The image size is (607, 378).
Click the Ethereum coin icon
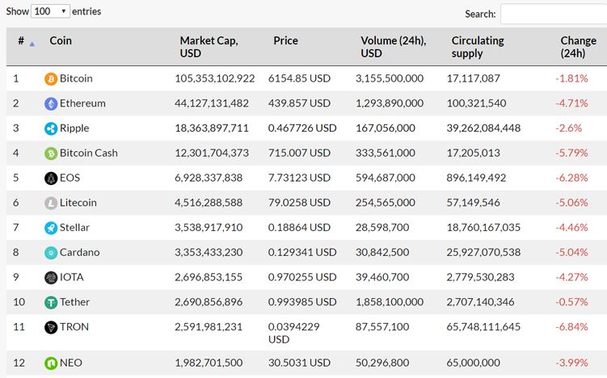tap(51, 103)
